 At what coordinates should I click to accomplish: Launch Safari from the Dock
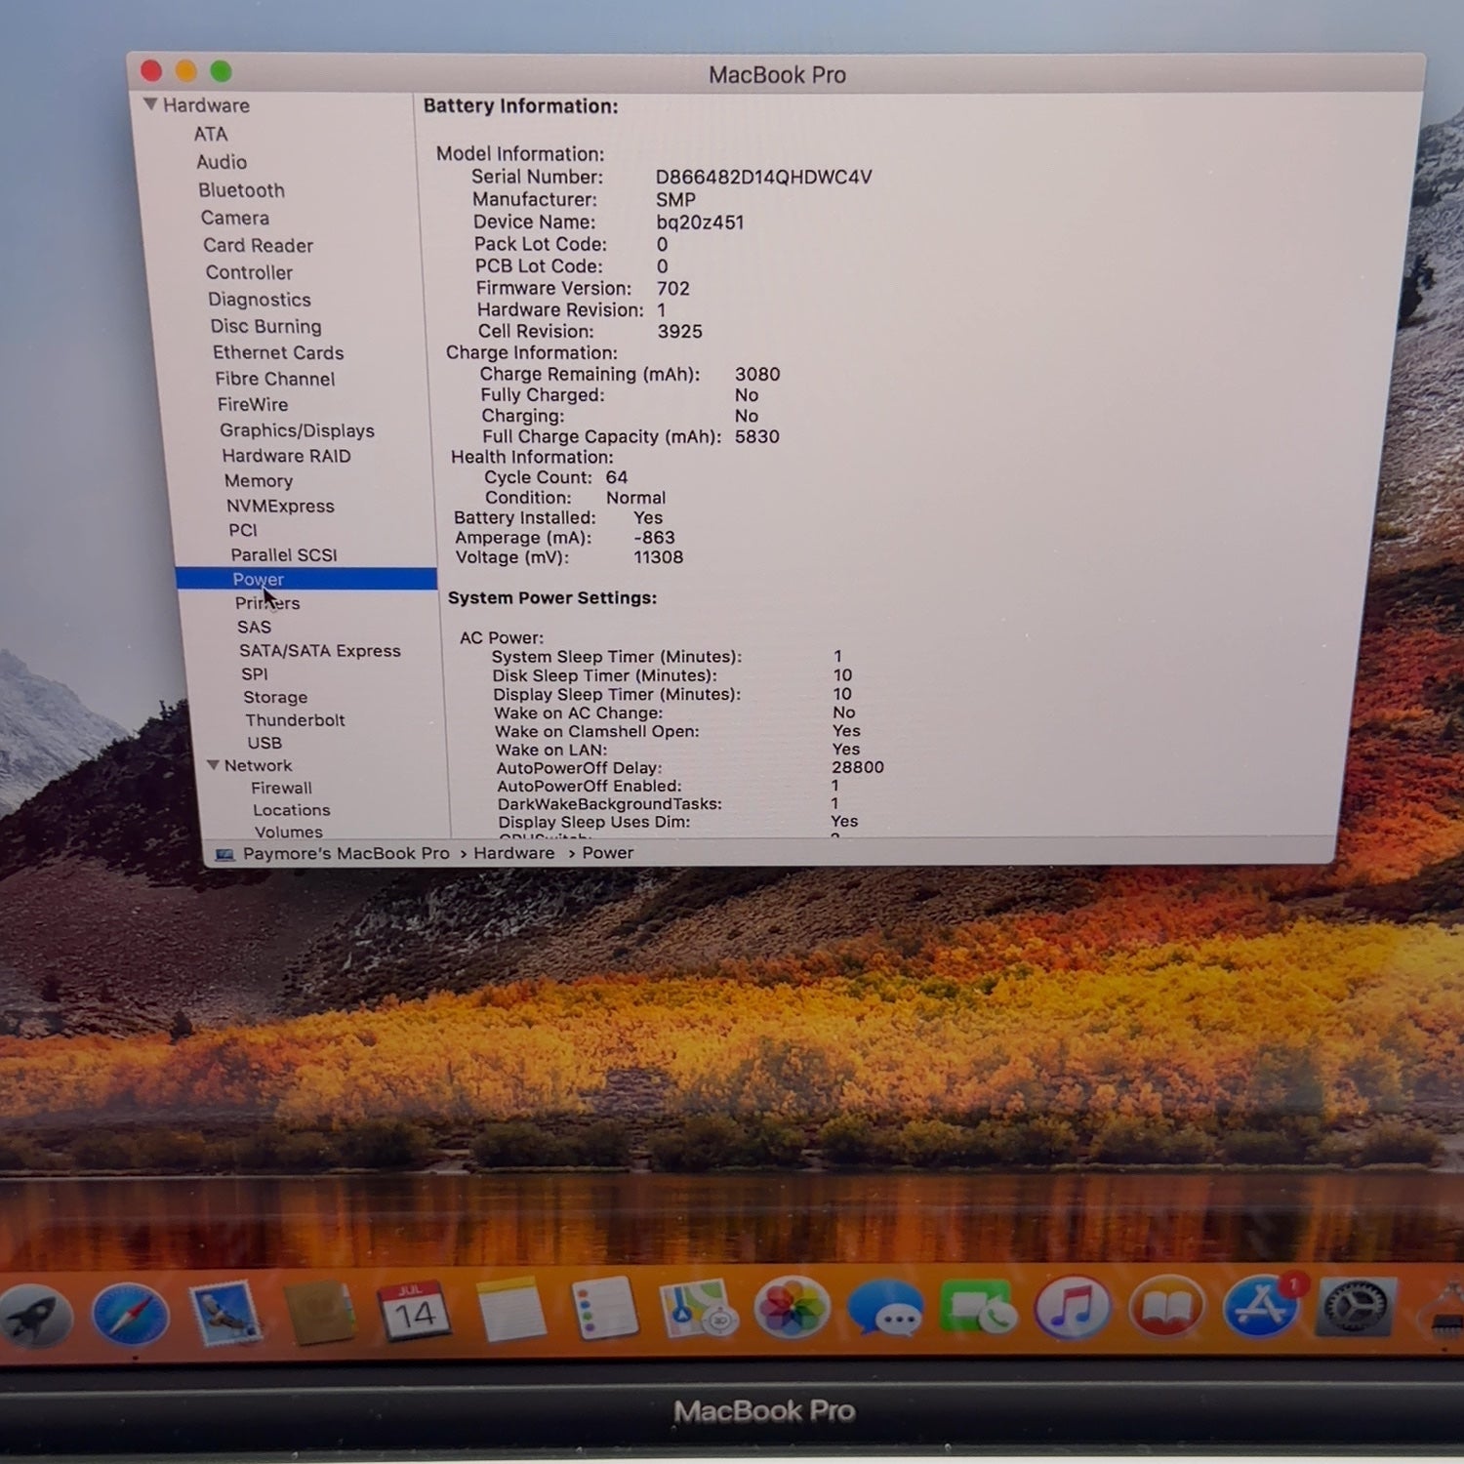(x=130, y=1315)
